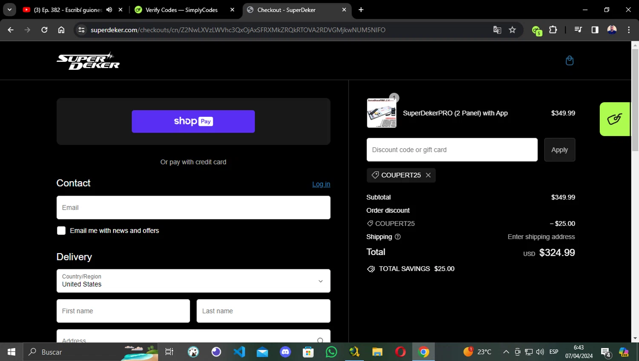Close the Verify Codes SimplyCodes tab
Viewport: 639px width, 361px height.
pos(232,10)
